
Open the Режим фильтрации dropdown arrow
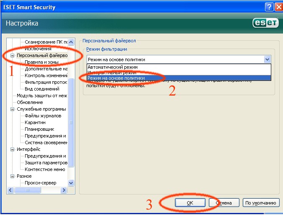click(267, 59)
